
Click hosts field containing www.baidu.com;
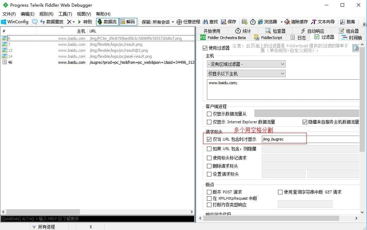283,89
